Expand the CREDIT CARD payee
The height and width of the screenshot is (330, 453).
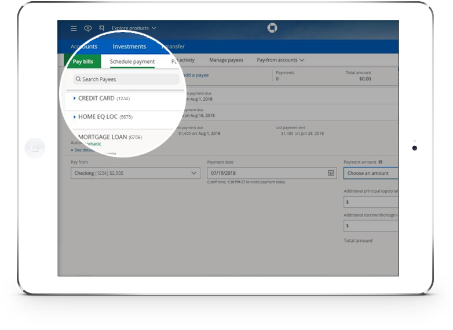(x=75, y=98)
